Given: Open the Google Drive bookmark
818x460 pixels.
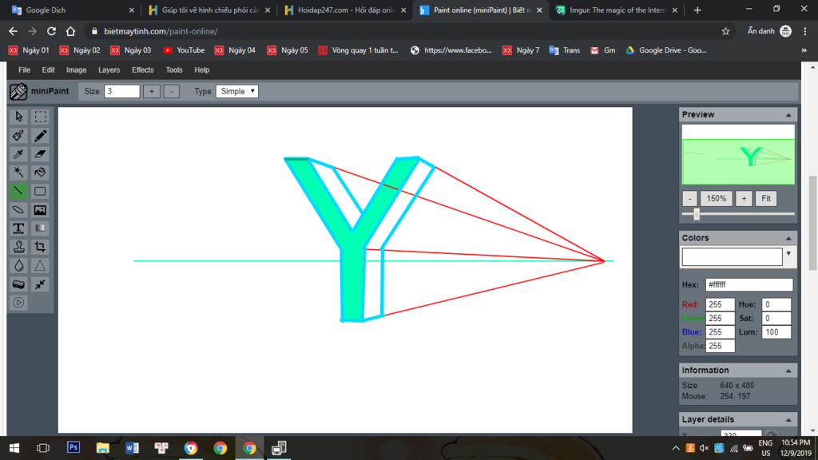Looking at the screenshot, I should pos(666,50).
